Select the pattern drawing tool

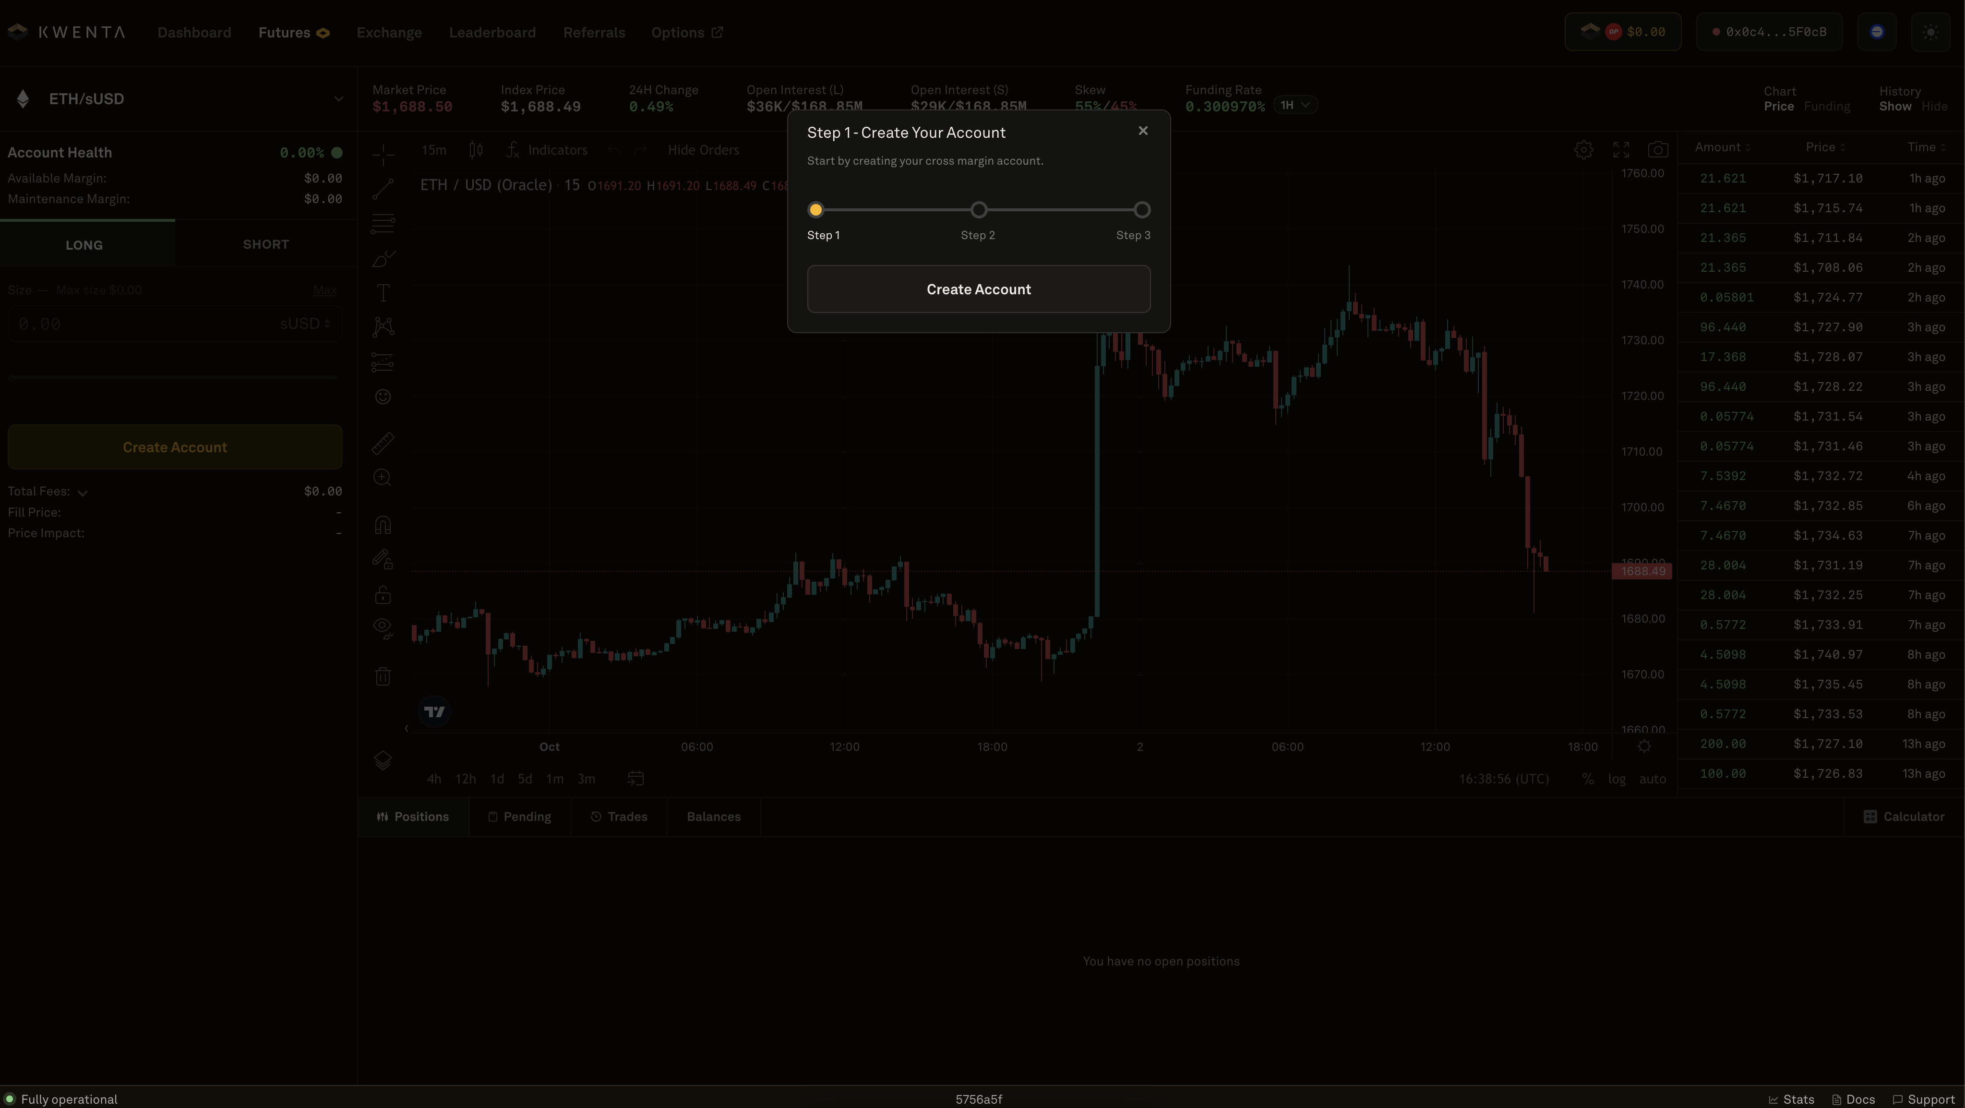click(383, 327)
